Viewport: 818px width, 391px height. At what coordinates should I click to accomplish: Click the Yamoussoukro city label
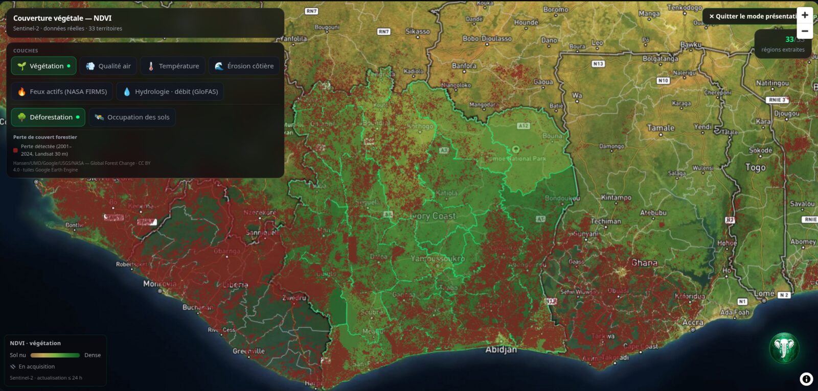click(x=438, y=259)
